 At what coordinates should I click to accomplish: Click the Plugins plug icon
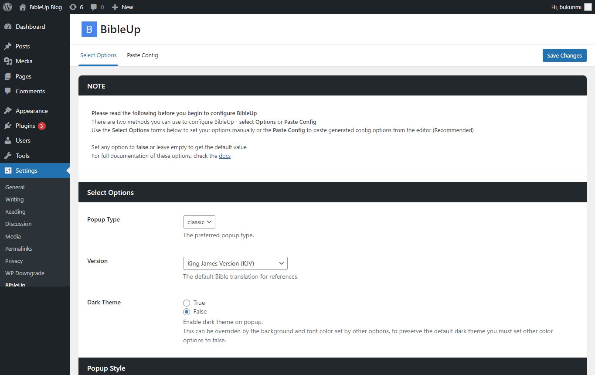tap(8, 126)
